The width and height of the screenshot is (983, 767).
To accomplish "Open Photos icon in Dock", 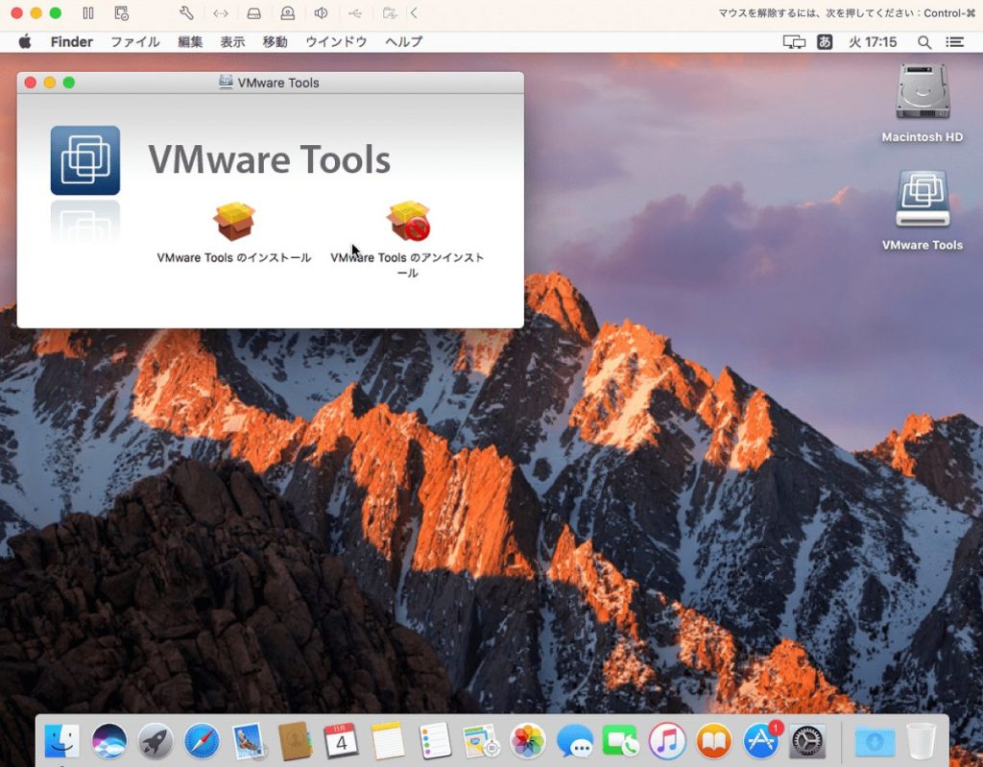I will [527, 740].
